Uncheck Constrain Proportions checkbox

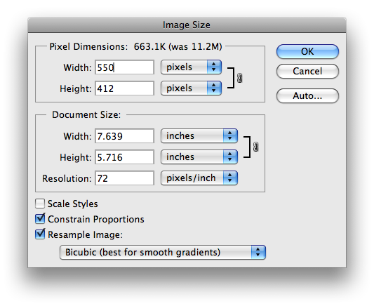click(40, 219)
